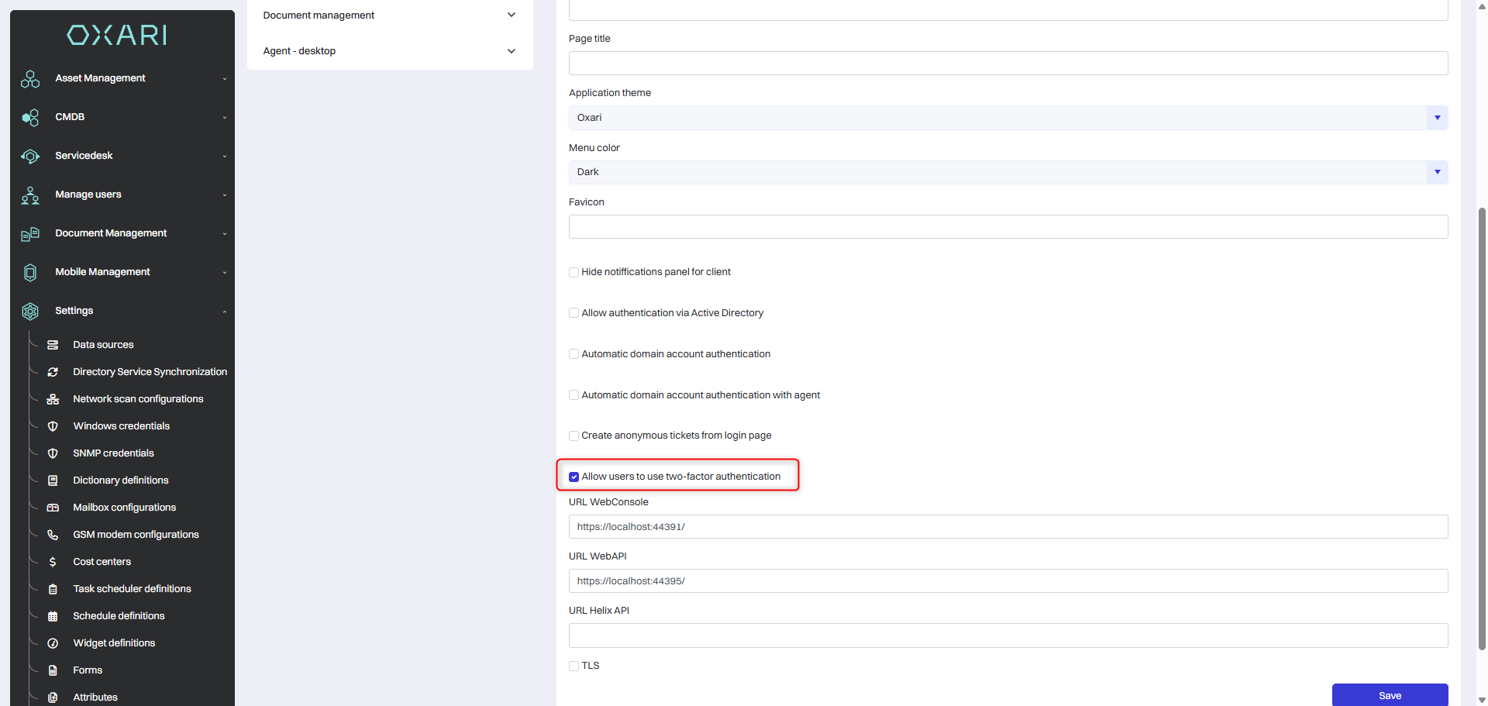
Task: Click the GSM modem phone icon
Action: 53,535
